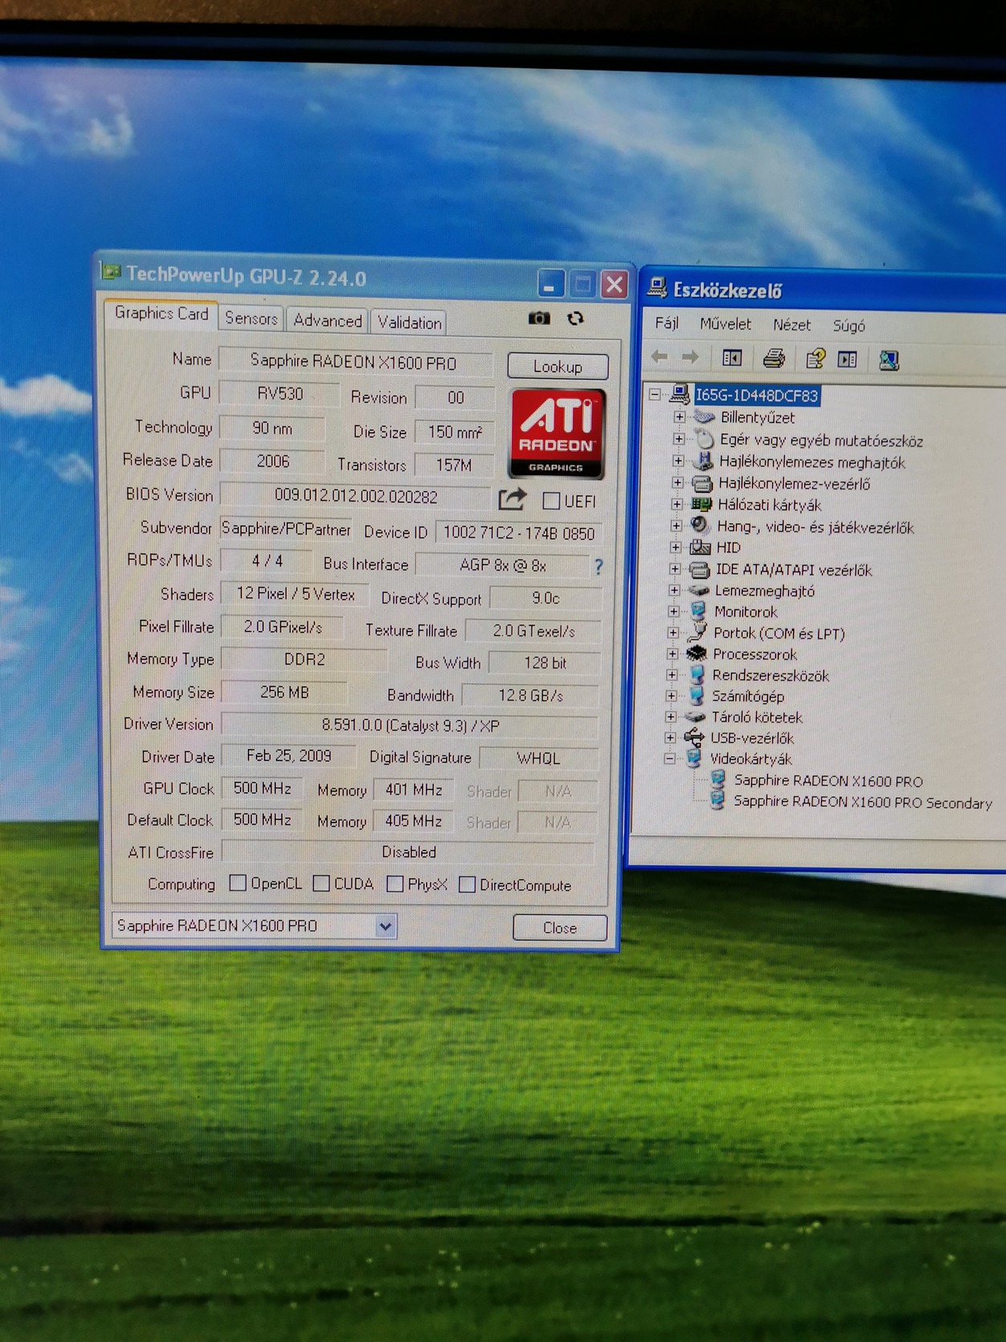Image resolution: width=1006 pixels, height=1342 pixels.
Task: Click the speaker icon beside Hang-, video- és játékvezérlők
Action: (x=700, y=525)
